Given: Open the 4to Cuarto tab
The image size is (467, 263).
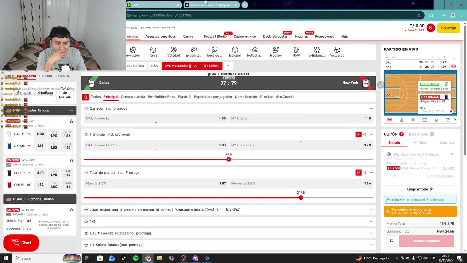Looking at the screenshot, I should click(x=285, y=97).
